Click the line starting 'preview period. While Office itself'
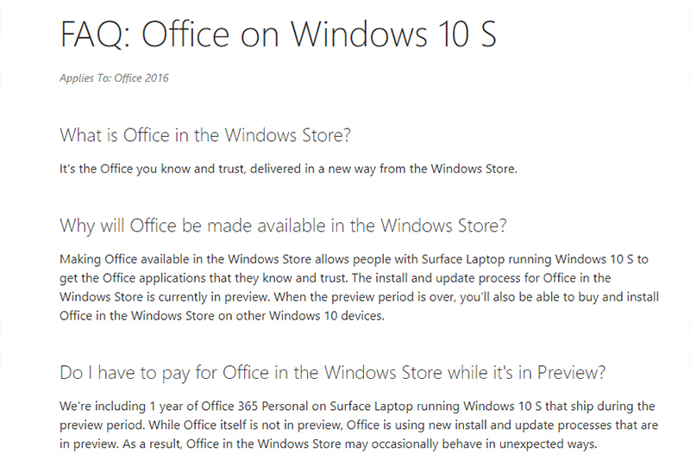The image size is (690, 459). point(357,425)
